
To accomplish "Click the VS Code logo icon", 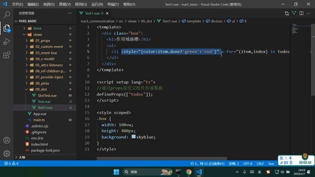I will point(5,4).
